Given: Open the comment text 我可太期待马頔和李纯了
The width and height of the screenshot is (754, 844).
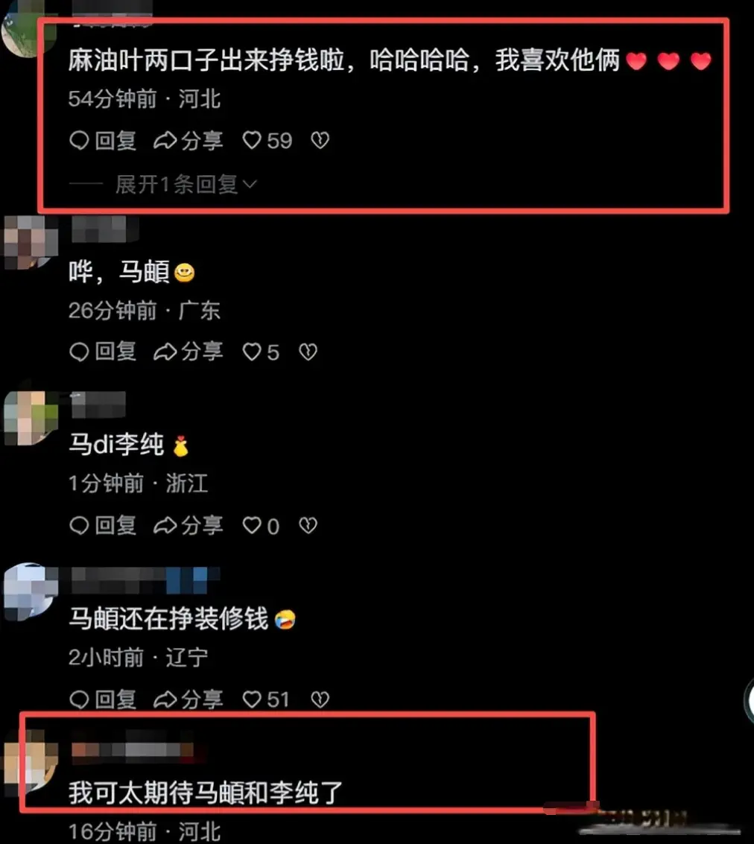Looking at the screenshot, I should click(x=206, y=793).
